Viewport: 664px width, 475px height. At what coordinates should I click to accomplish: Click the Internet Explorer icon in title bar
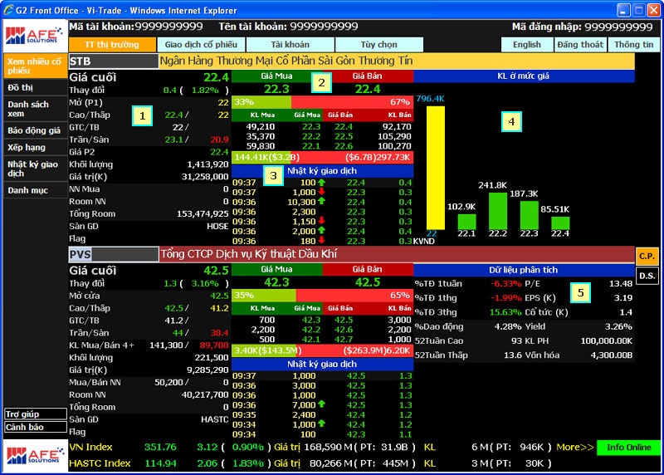8,10
